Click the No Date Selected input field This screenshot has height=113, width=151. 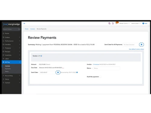tap(131, 45)
